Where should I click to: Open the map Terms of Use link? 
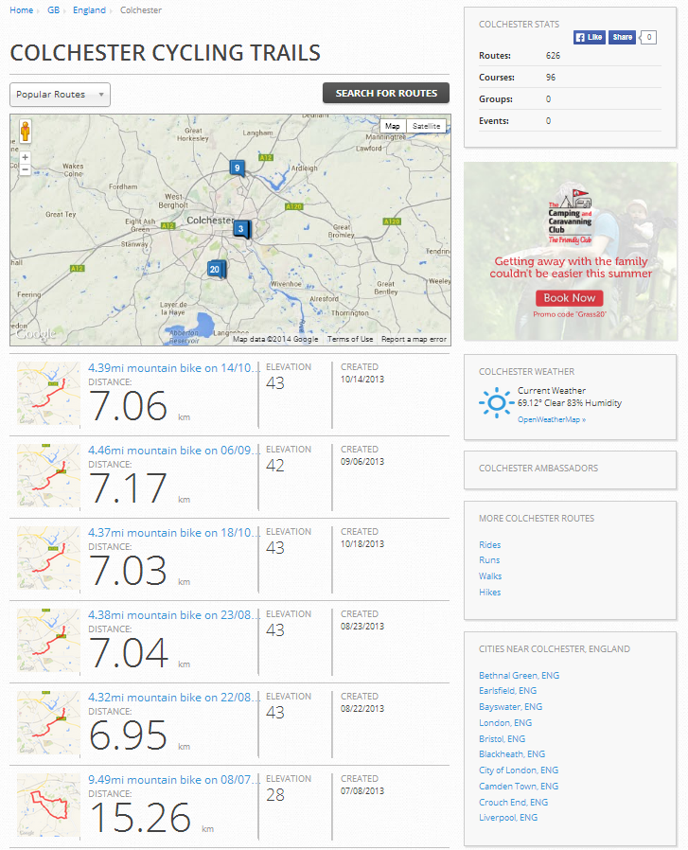click(x=350, y=340)
